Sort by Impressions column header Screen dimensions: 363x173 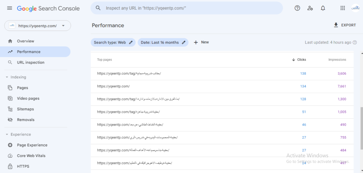click(337, 59)
